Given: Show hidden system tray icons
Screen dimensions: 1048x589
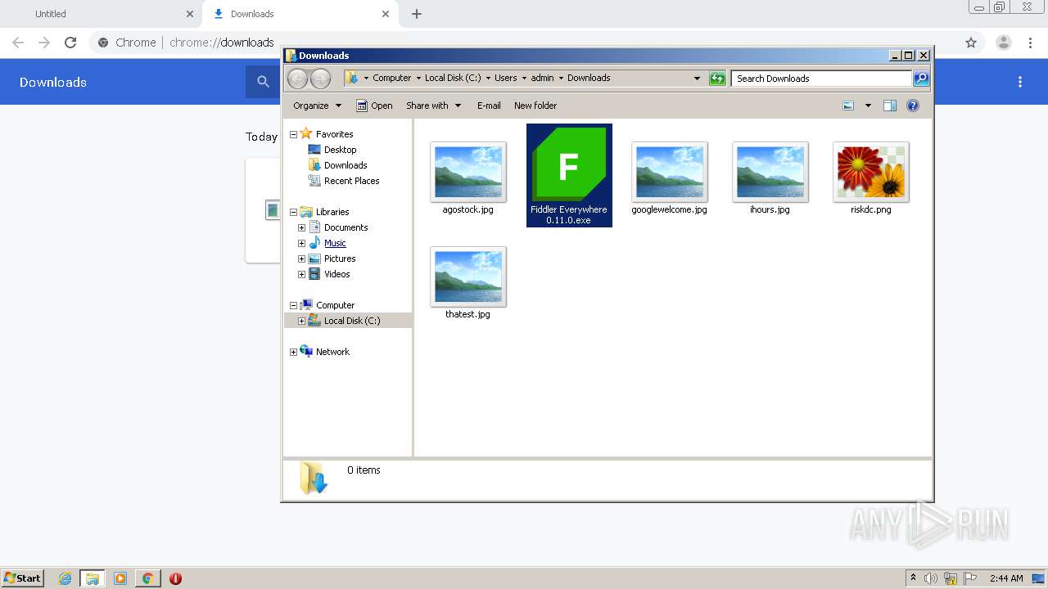Looking at the screenshot, I should coord(914,578).
